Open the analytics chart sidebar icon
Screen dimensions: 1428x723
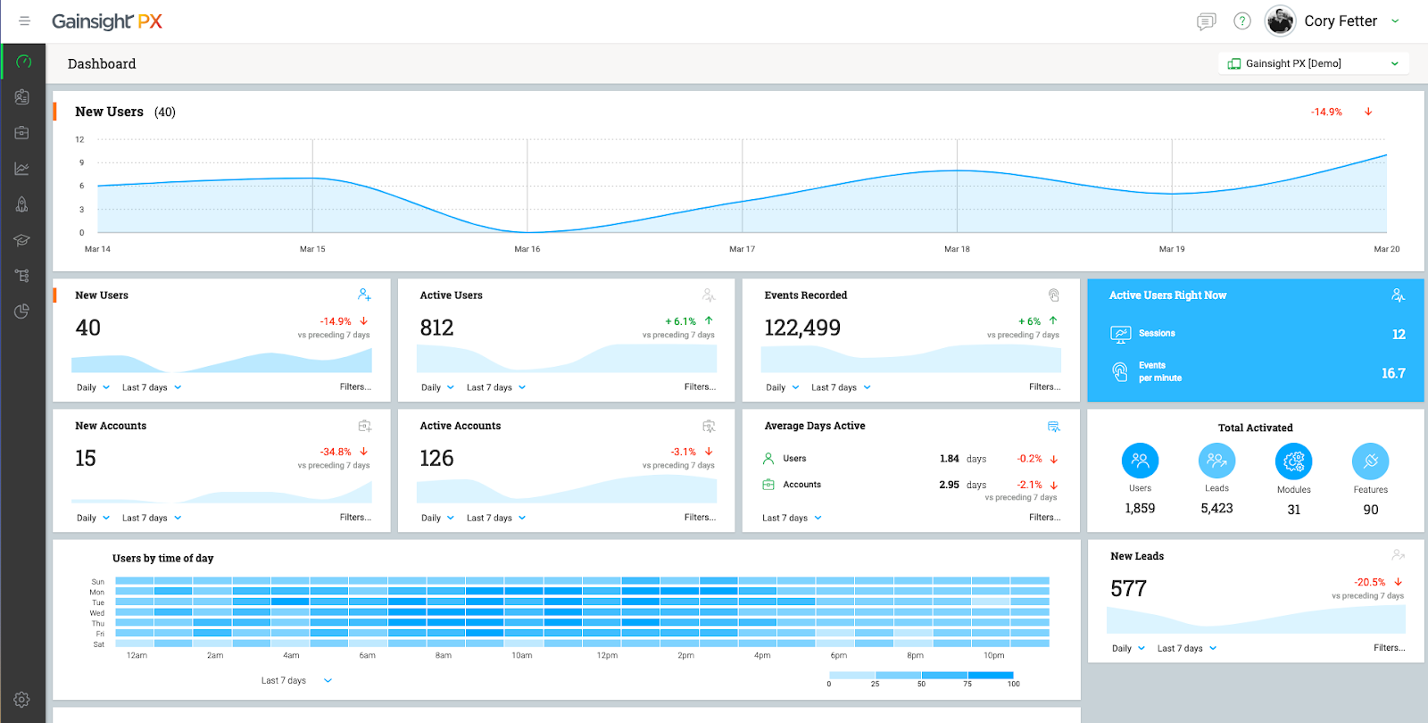22,169
